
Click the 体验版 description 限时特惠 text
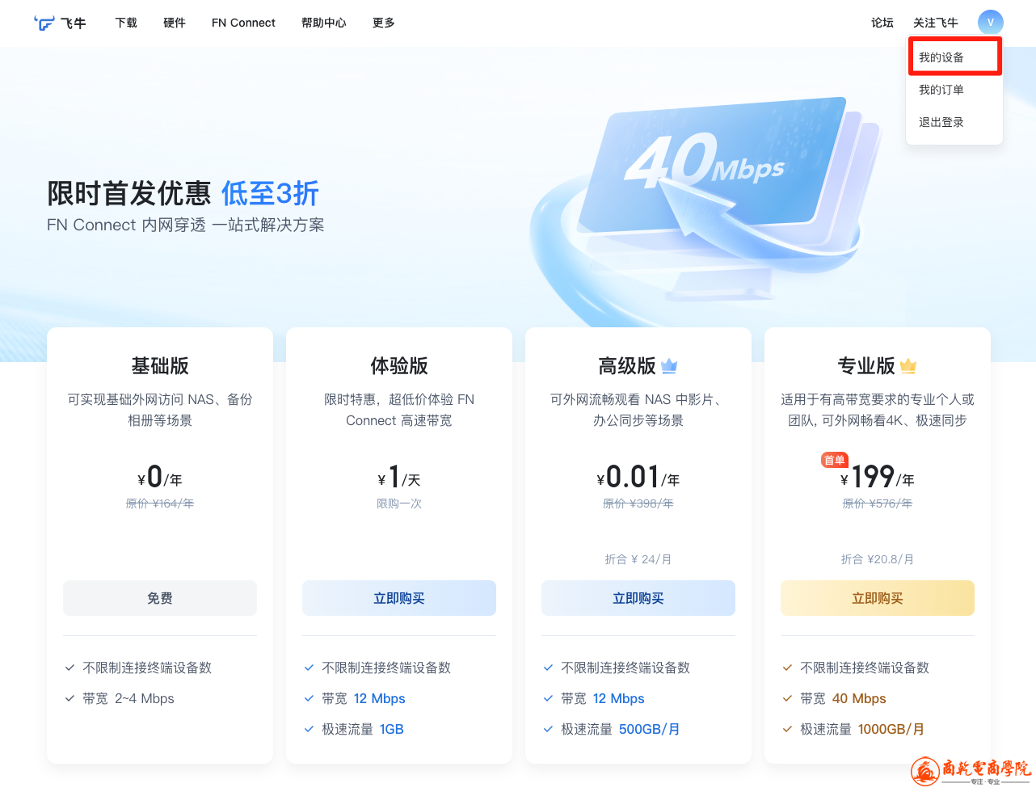coord(399,410)
